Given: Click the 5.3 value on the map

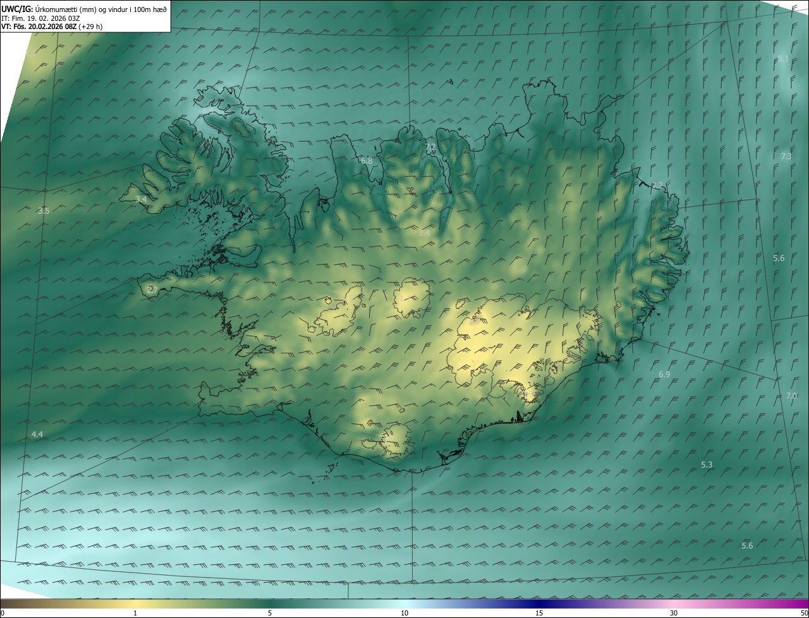Looking at the screenshot, I should pyautogui.click(x=707, y=465).
